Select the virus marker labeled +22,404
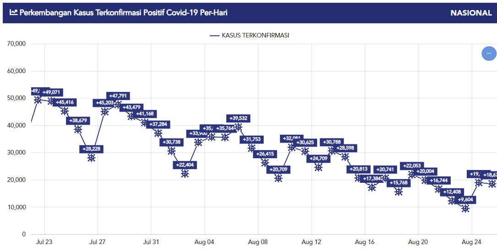This screenshot has width=497, height=250. 185,174
